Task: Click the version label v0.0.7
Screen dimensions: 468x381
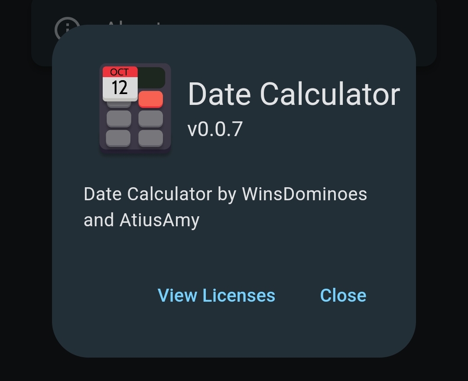Action: pos(215,129)
